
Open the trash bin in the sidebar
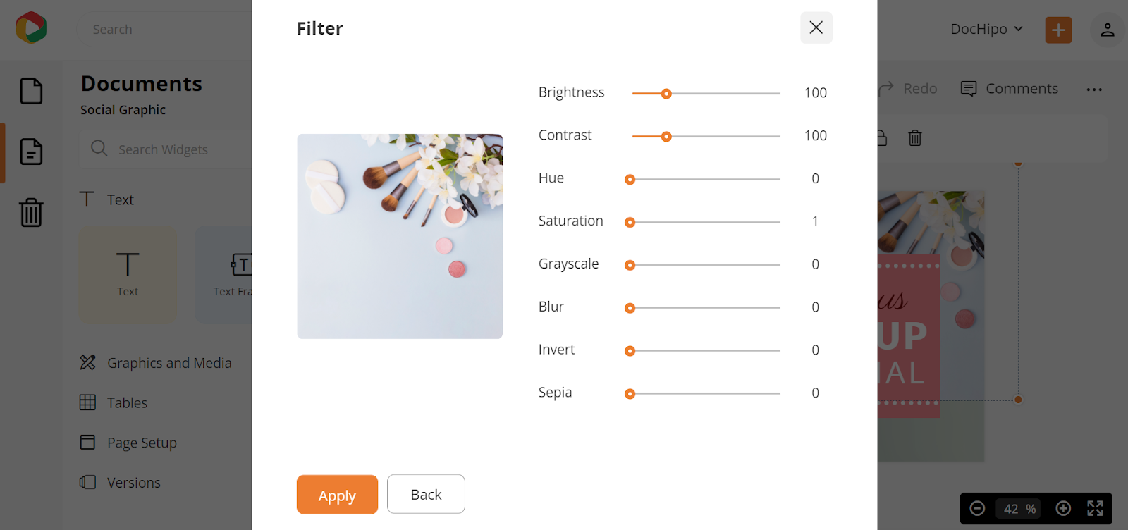31,212
